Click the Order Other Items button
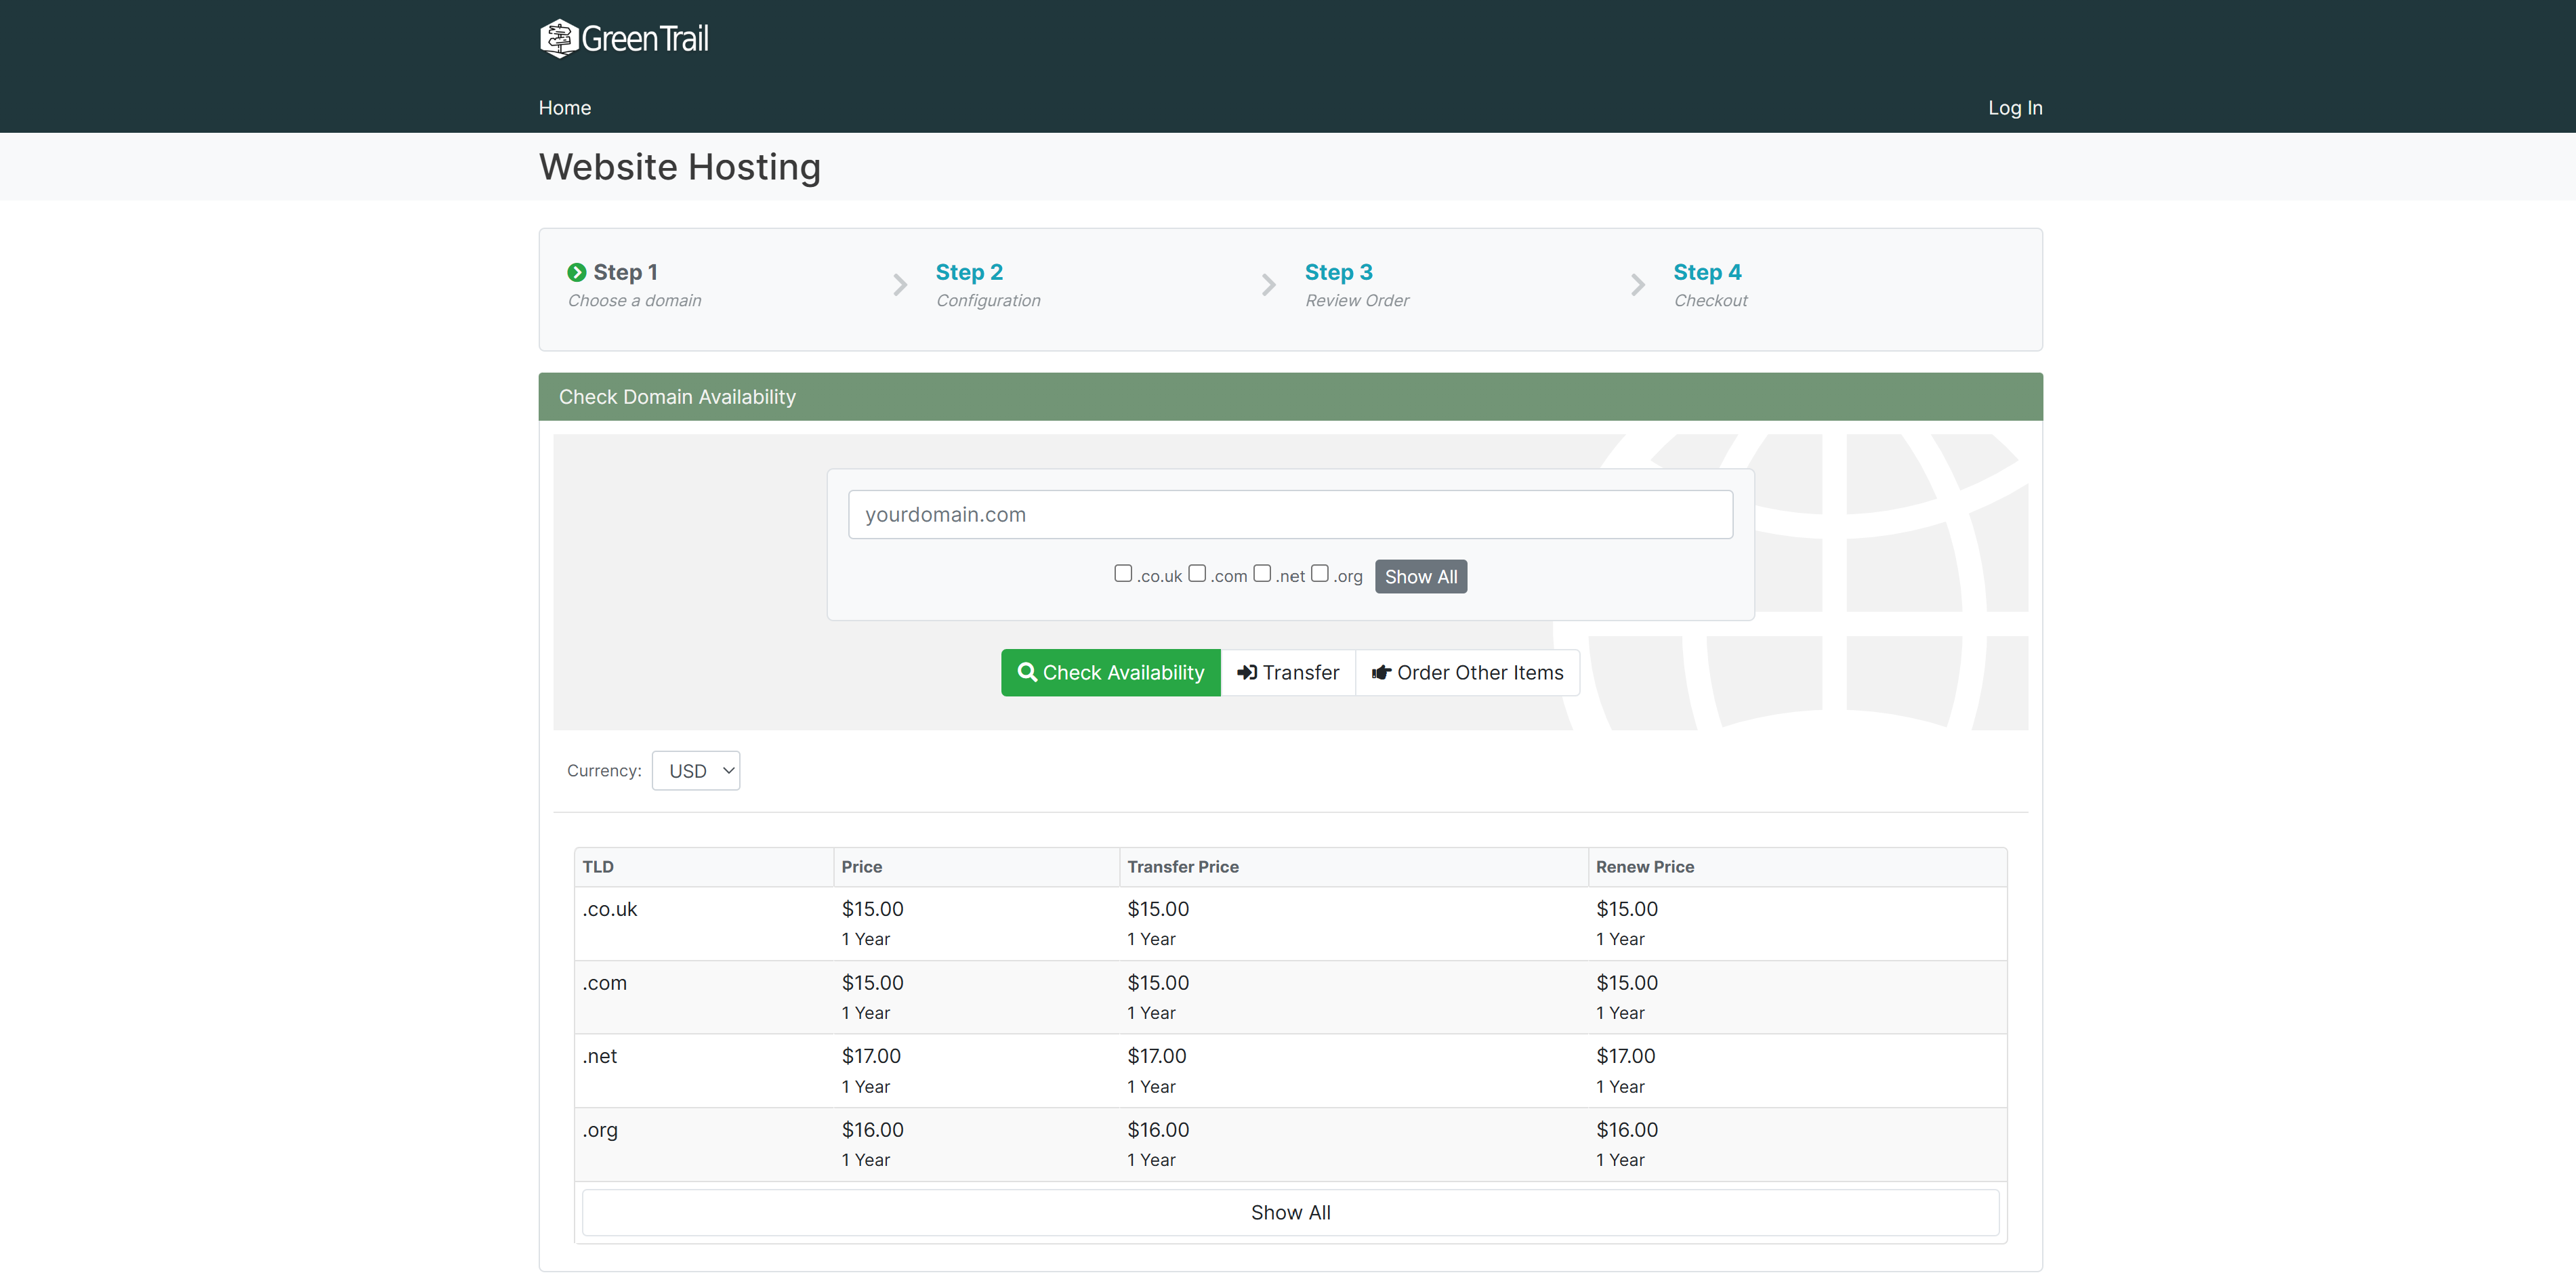The width and height of the screenshot is (2576, 1275). tap(1468, 673)
